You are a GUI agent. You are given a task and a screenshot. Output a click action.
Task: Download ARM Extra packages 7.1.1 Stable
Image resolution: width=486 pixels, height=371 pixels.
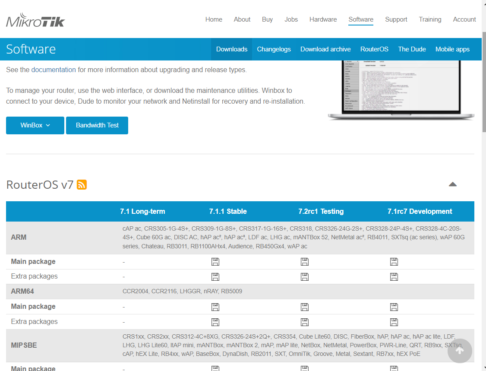[215, 277]
